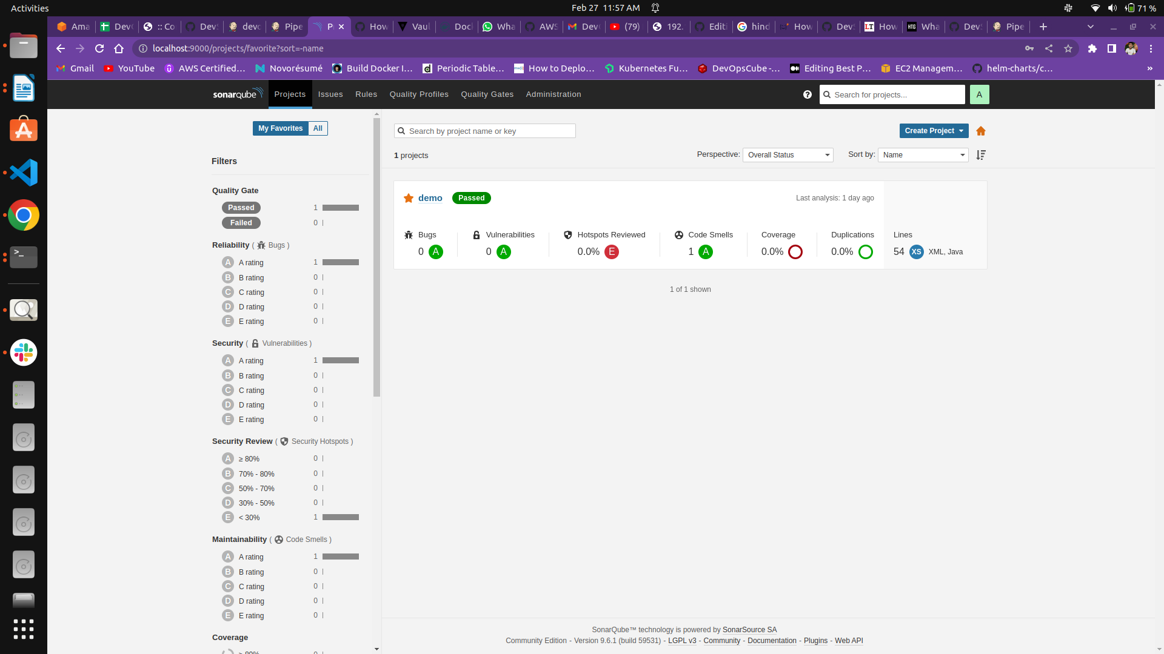The height and width of the screenshot is (654, 1164).
Task: Click the SonarQube logo
Action: pos(238,94)
